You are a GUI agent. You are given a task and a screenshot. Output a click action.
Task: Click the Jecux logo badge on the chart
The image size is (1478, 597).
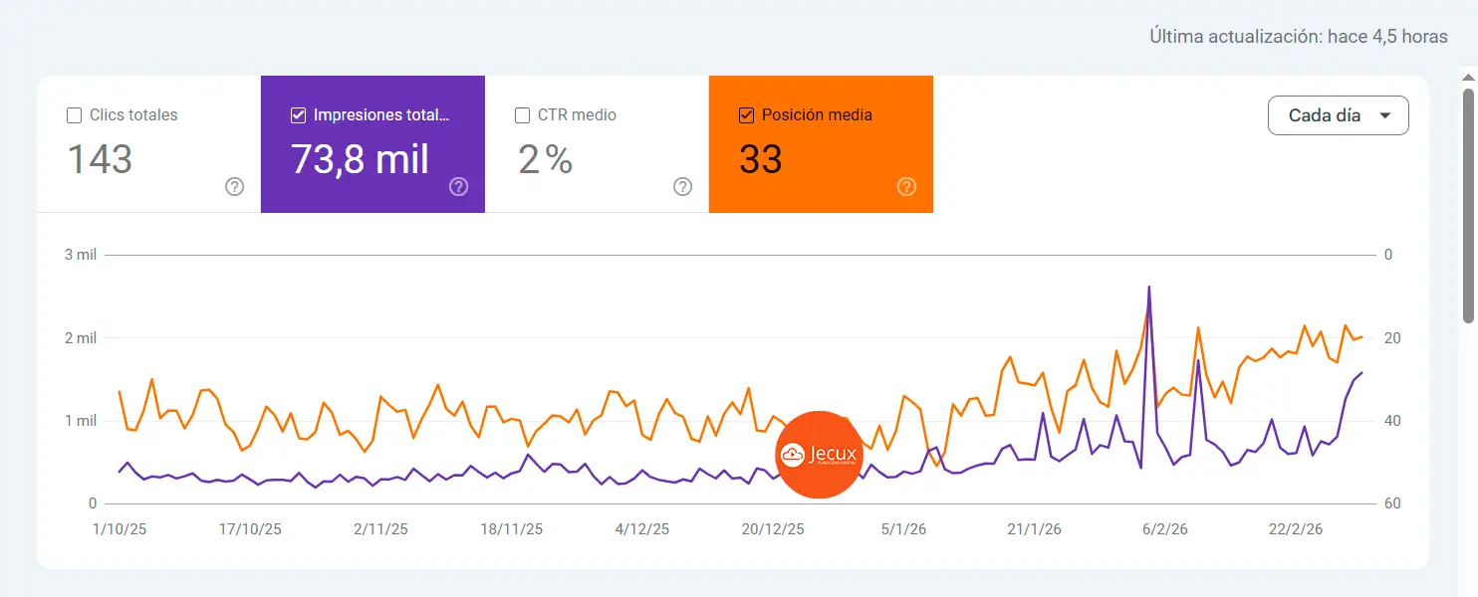[x=819, y=455]
